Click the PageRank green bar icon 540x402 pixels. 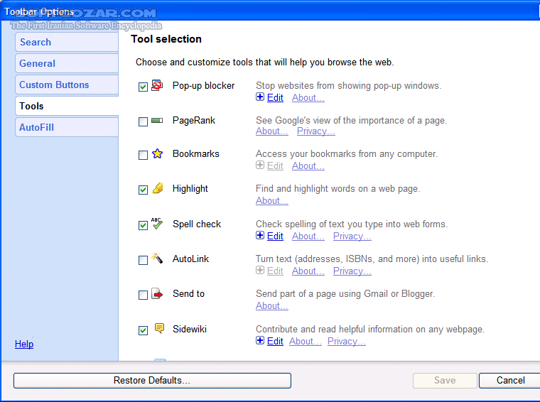pyautogui.click(x=157, y=121)
